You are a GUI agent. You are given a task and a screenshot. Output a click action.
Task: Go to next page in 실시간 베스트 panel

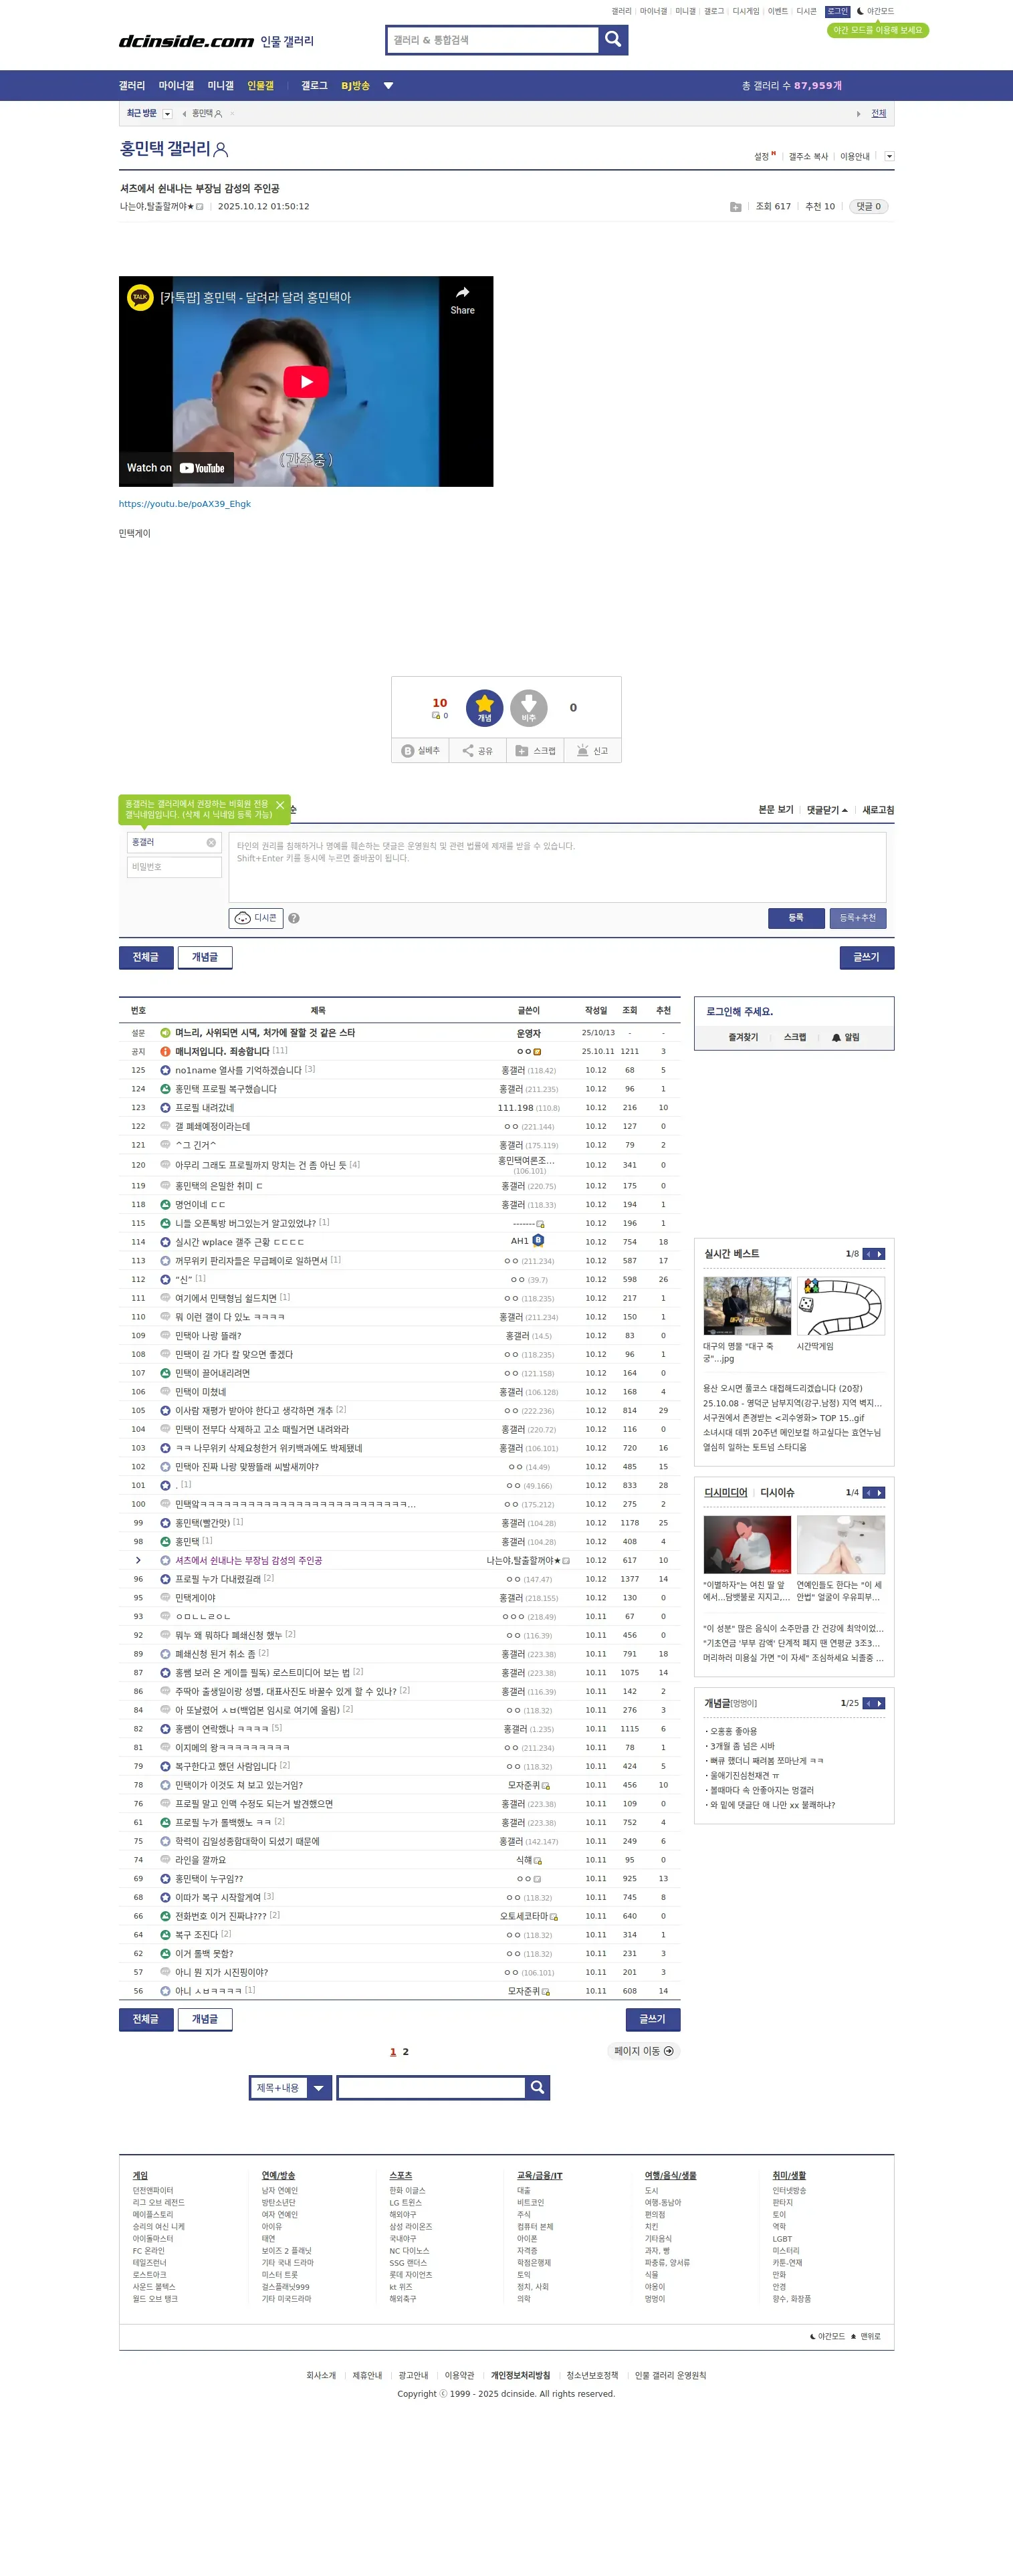pyautogui.click(x=879, y=1253)
